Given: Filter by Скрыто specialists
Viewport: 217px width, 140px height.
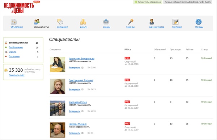Looking at the screenshot, I should click(12, 52).
